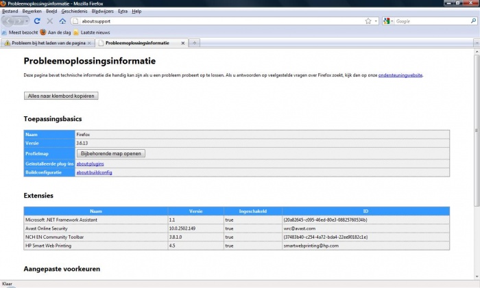Screen dimensions: 480x288
Task: Select 'Microsoft .NET Framework Assistant' cell
Action: [x=96, y=220]
